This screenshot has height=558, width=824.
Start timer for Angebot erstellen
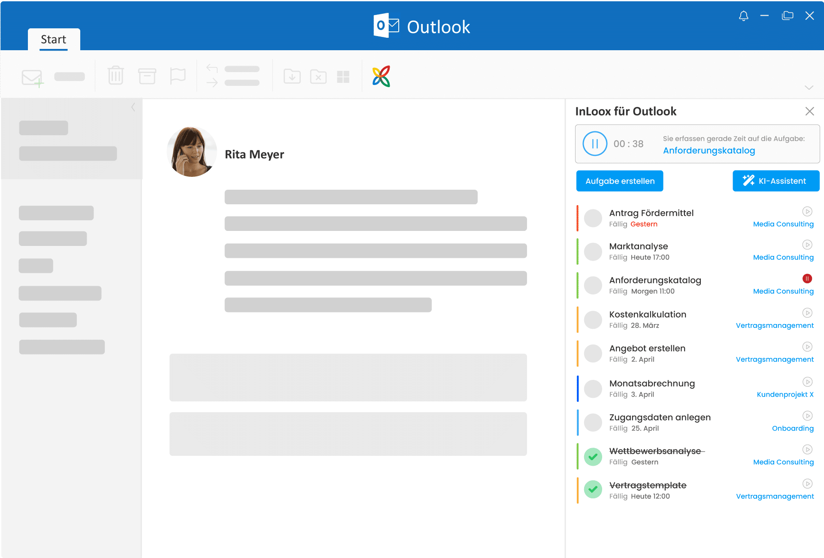[807, 347]
